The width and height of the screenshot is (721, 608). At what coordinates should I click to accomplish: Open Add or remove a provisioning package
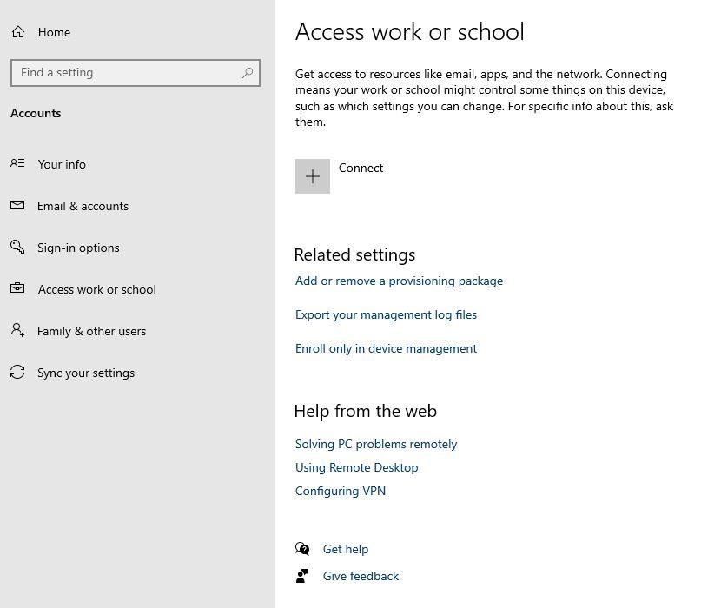coord(399,281)
